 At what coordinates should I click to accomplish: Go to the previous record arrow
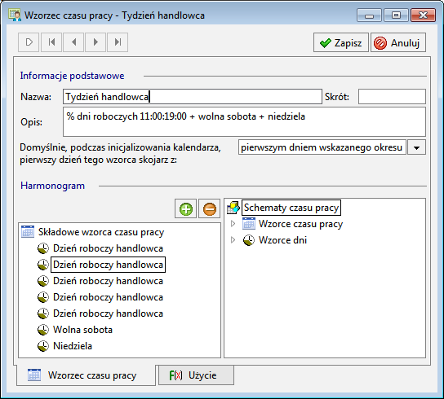click(x=73, y=42)
